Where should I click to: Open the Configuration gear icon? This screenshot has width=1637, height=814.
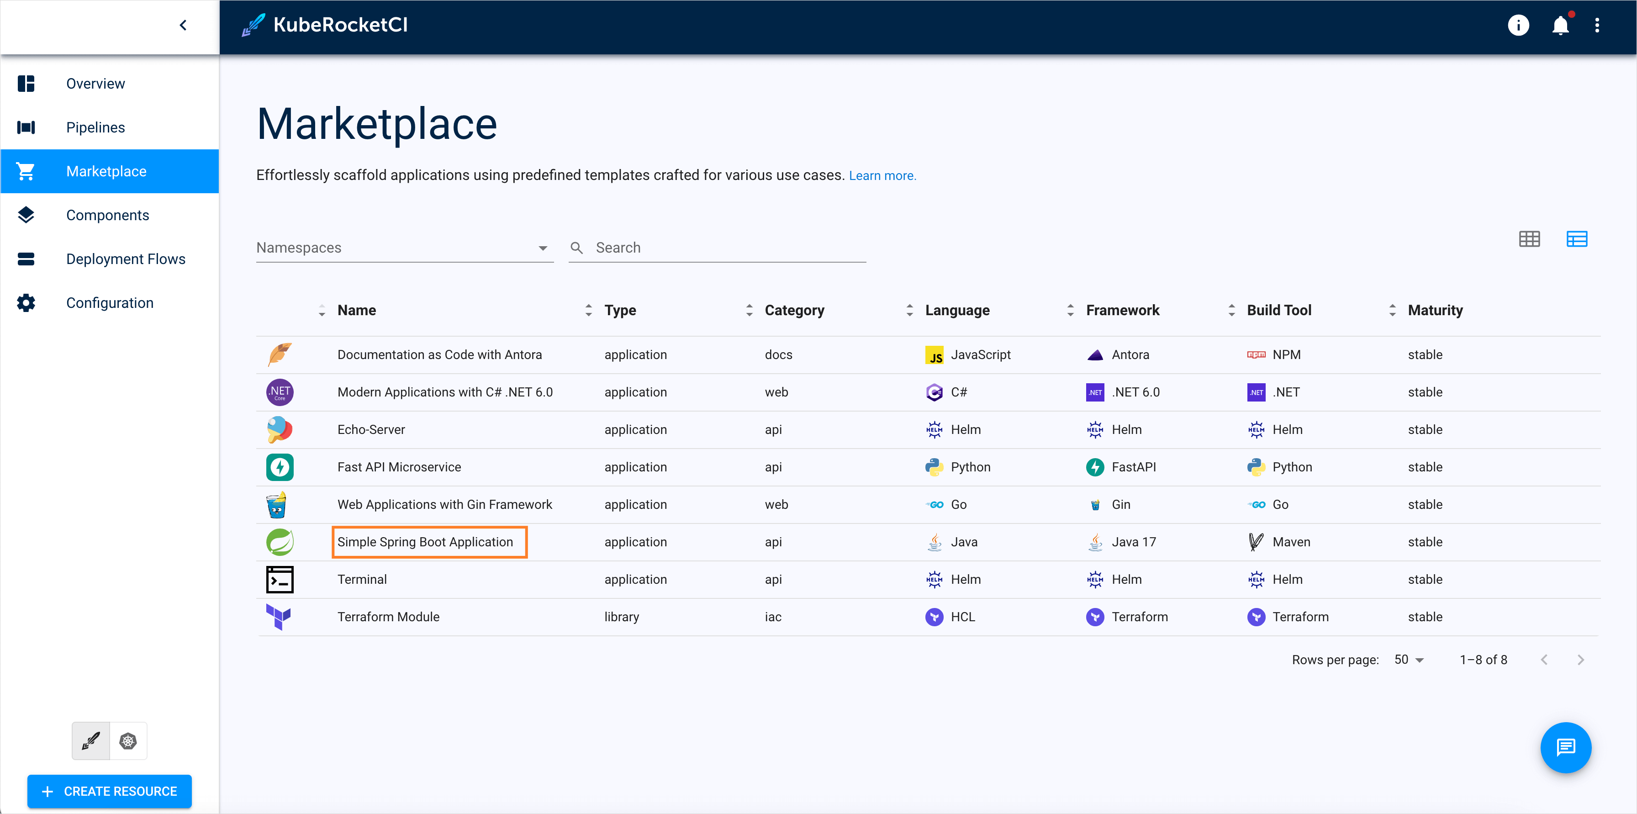[26, 302]
